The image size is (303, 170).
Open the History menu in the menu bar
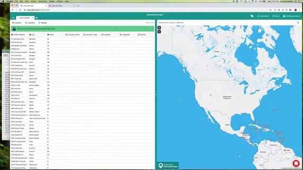pyautogui.click(x=34, y=1)
